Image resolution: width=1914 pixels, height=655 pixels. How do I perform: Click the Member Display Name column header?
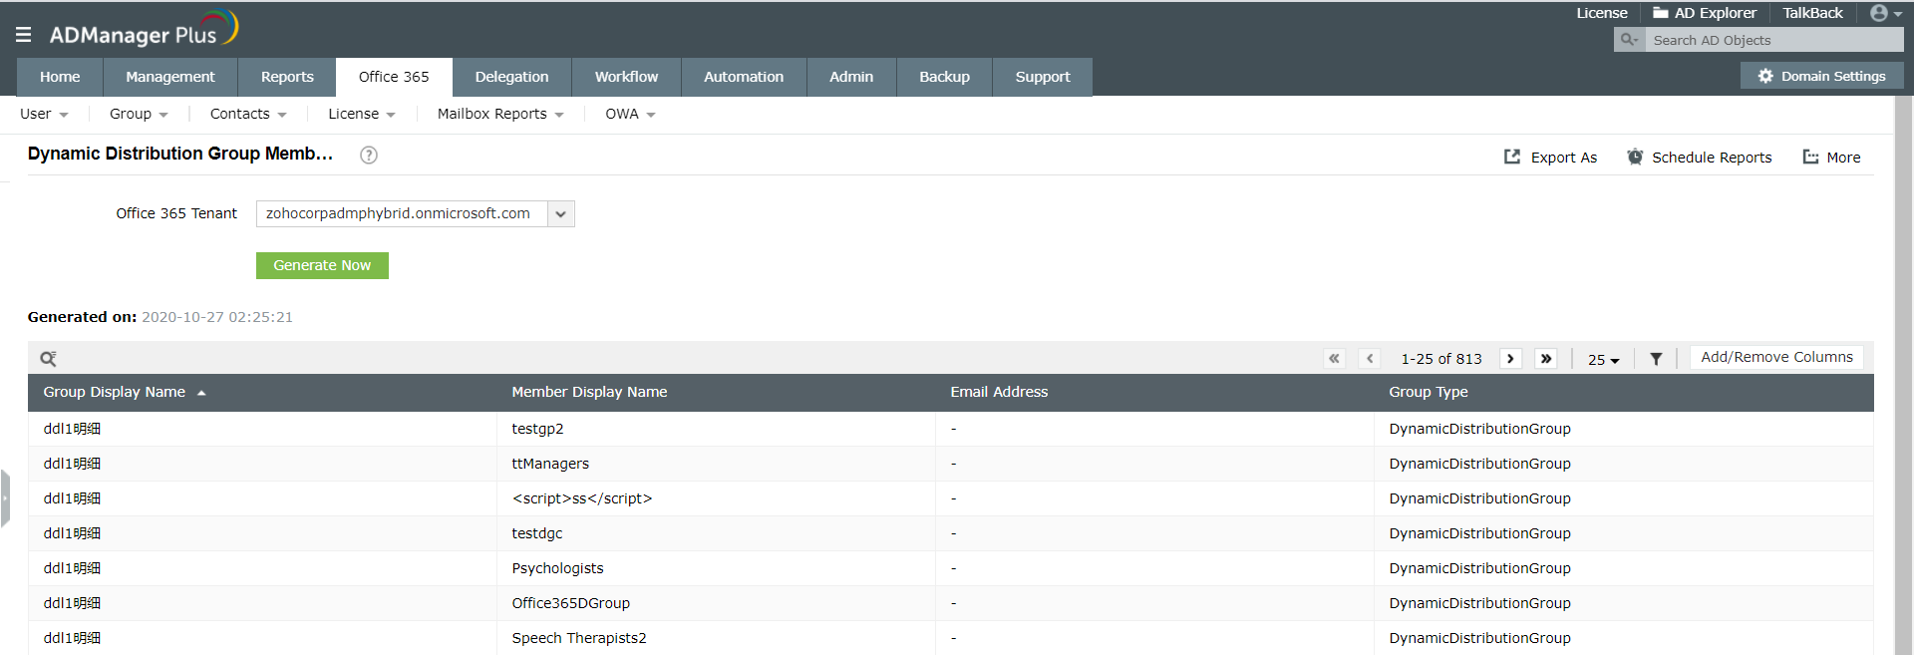pyautogui.click(x=589, y=392)
